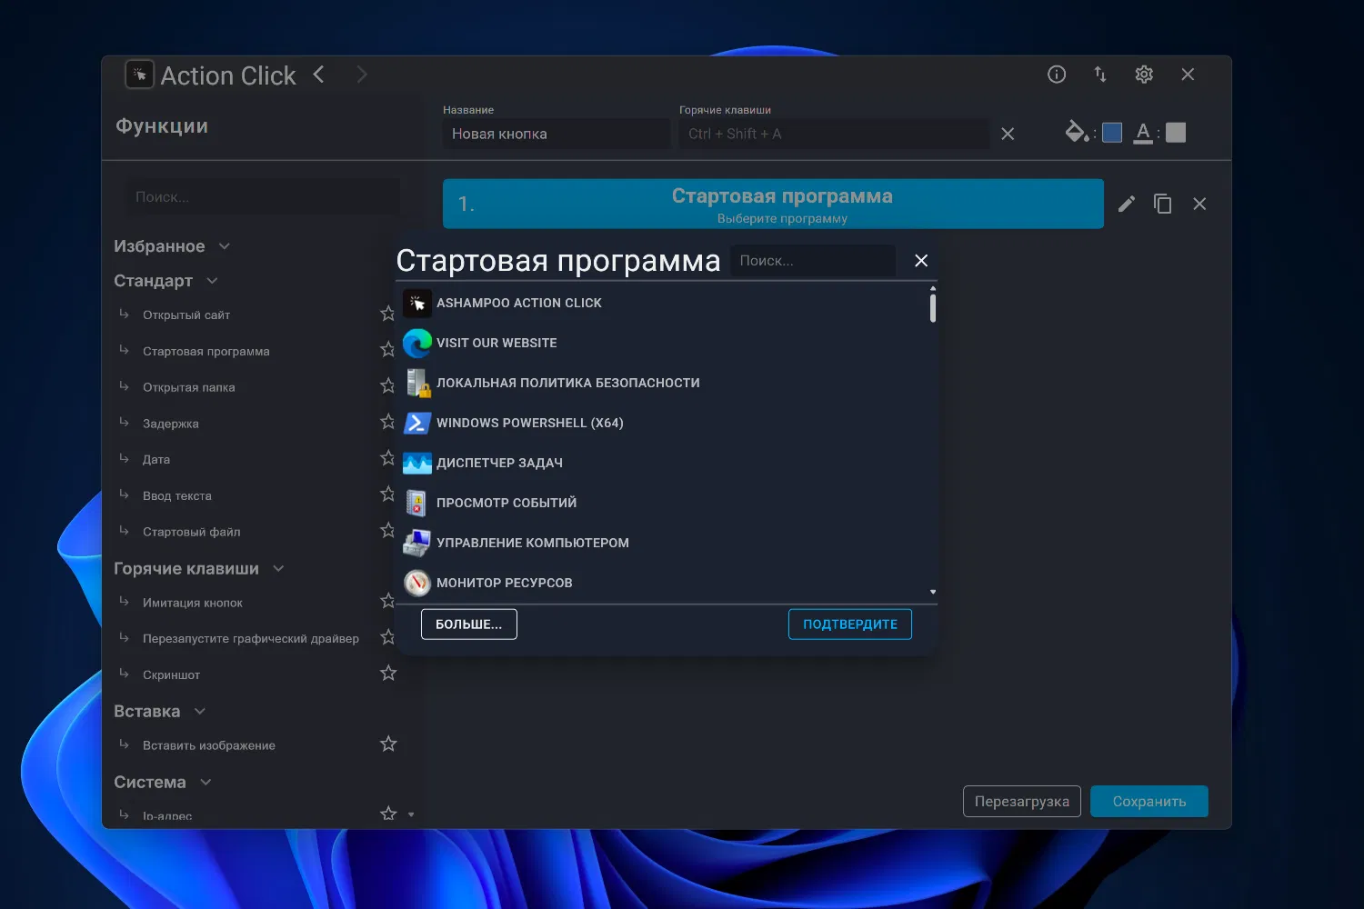Click the paint bucket fill color icon
Viewport: 1364px width, 909px height.
[1078, 132]
